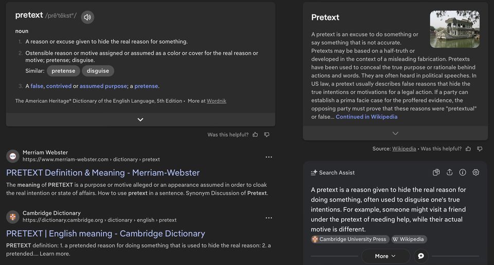Click the 'noun' part of speech label
The image size is (494, 265).
click(22, 31)
